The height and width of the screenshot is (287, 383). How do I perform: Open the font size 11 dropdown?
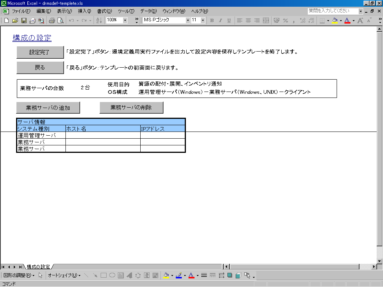click(x=203, y=20)
